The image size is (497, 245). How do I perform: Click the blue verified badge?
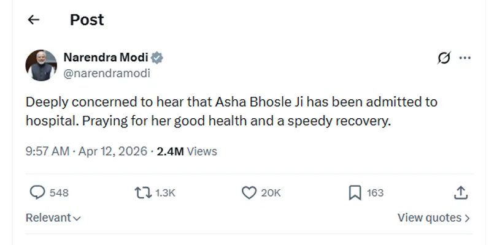coord(157,58)
